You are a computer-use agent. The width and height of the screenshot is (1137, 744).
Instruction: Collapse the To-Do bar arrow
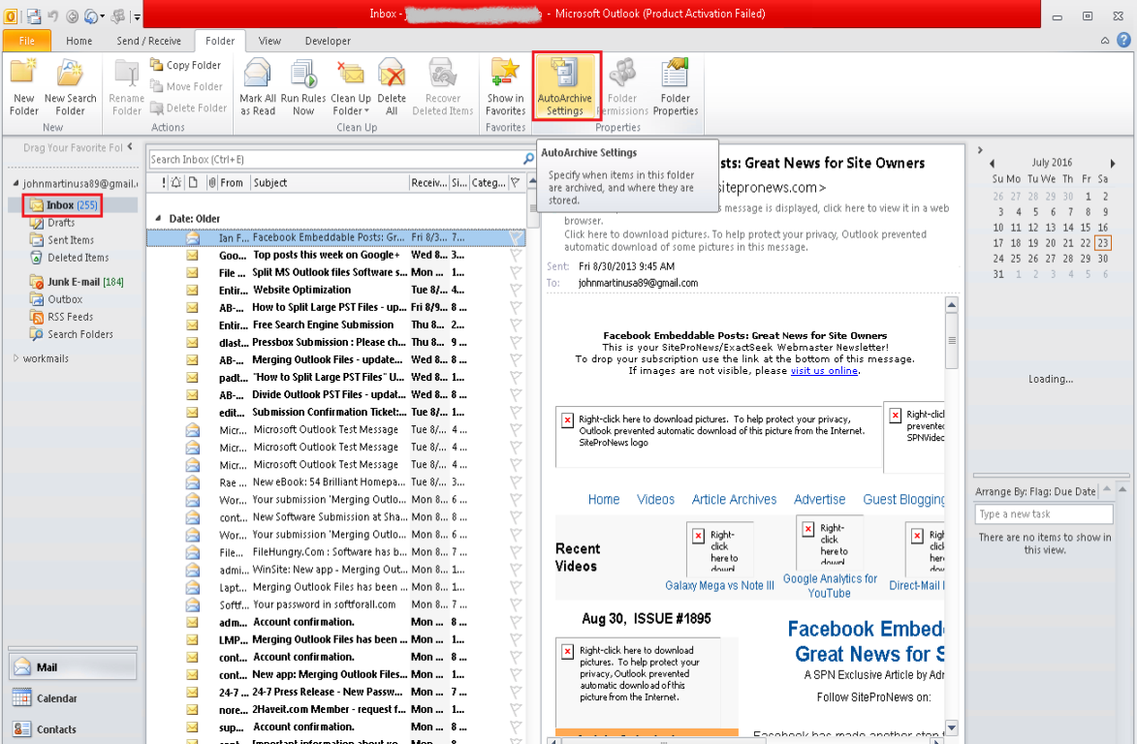click(980, 150)
